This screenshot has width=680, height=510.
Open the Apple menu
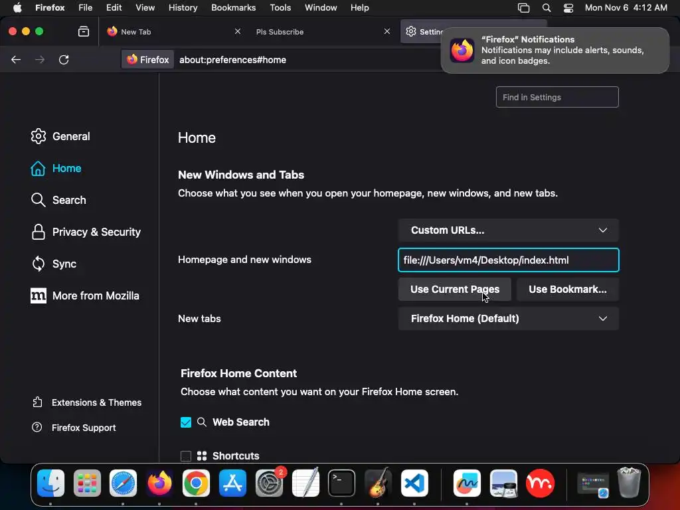(17, 8)
